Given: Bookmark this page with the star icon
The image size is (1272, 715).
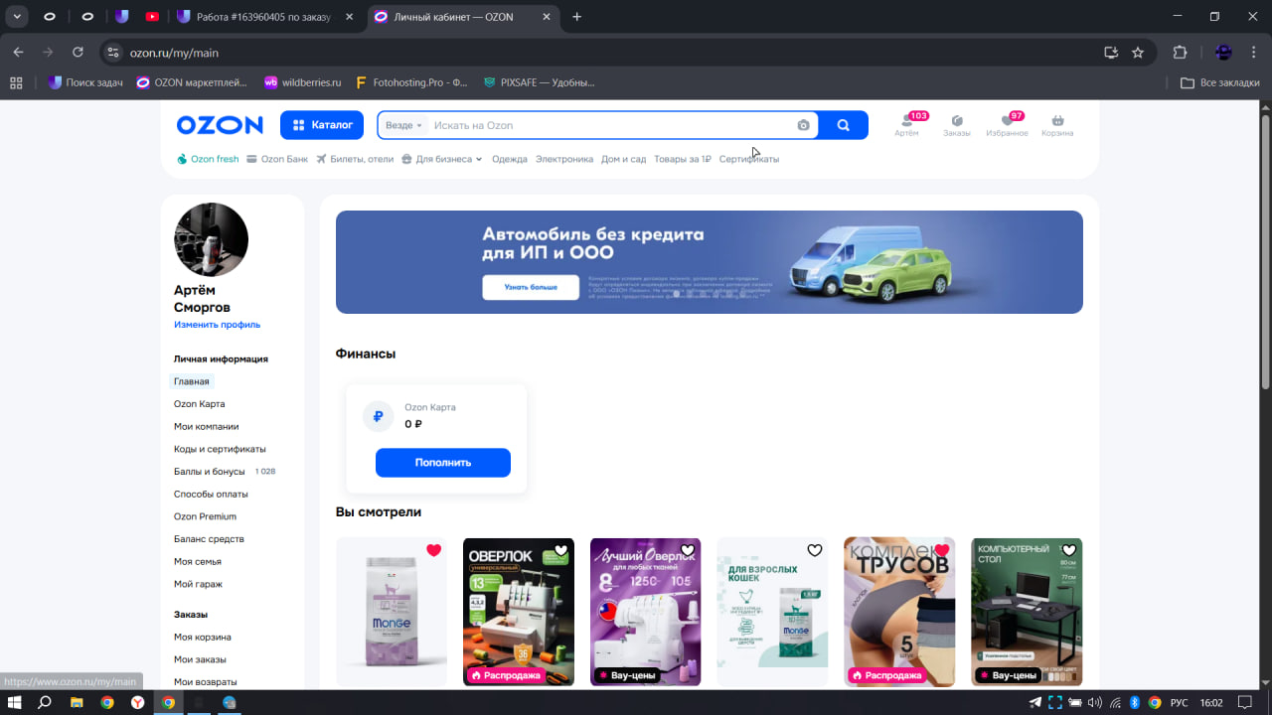Looking at the screenshot, I should click(1138, 53).
